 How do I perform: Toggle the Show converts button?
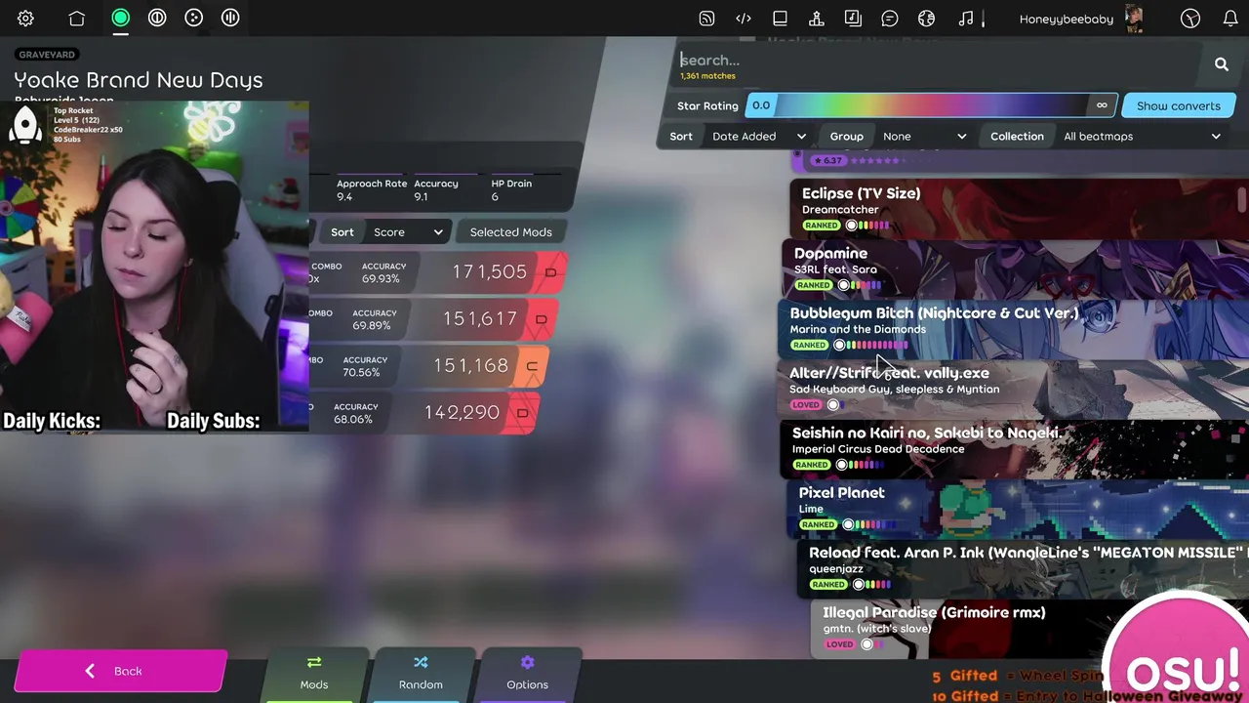1178,105
